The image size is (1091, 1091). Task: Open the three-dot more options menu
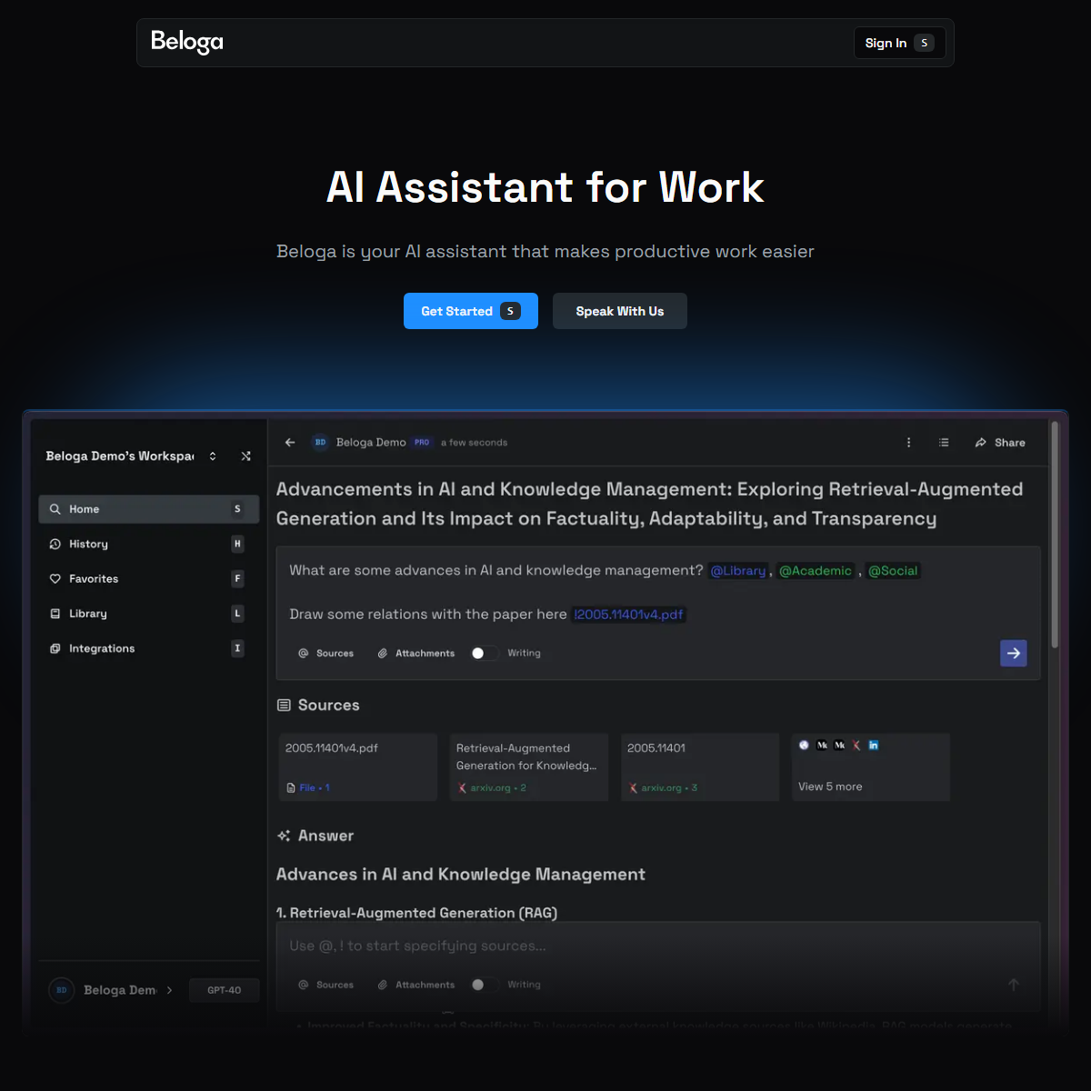908,443
